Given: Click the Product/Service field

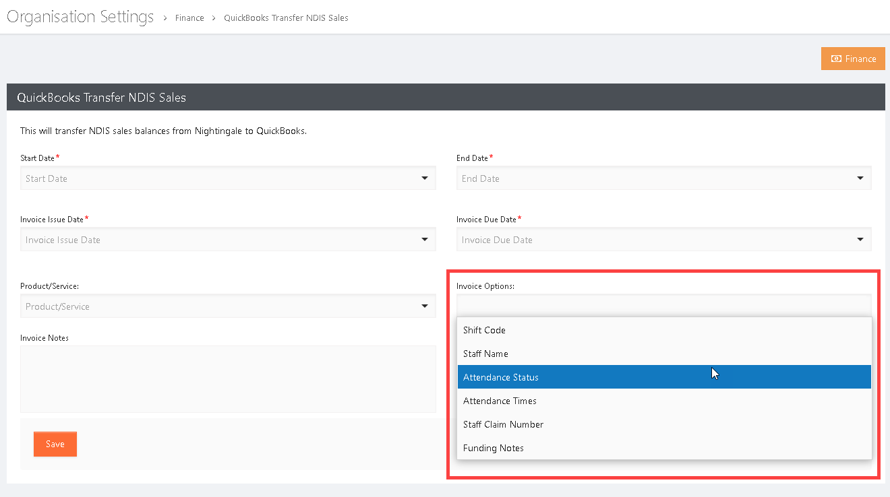Looking at the screenshot, I should (x=228, y=306).
